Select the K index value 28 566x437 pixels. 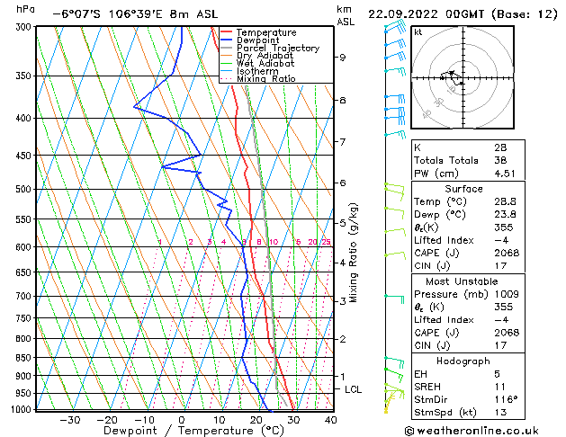[x=500, y=147]
